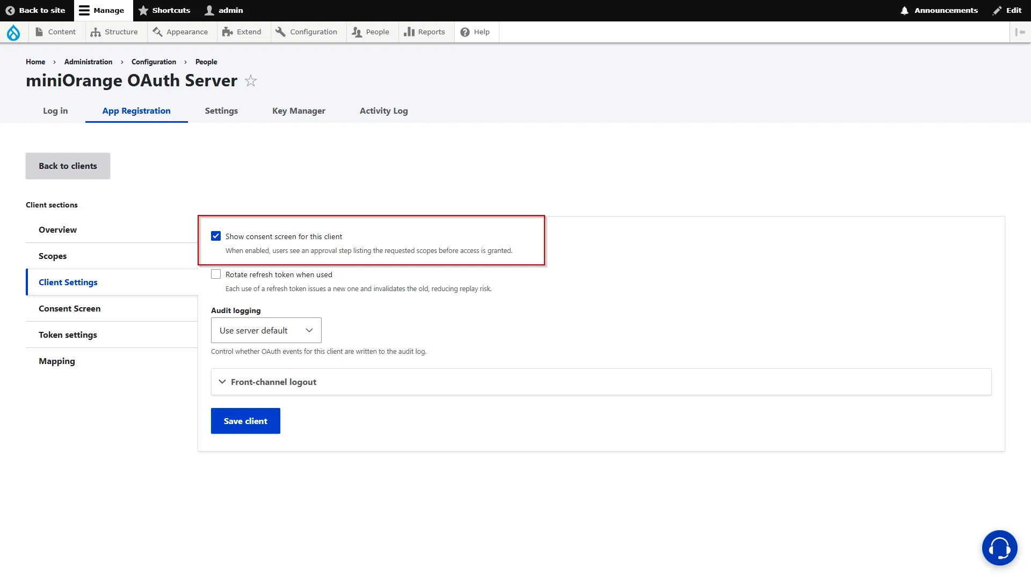Click the Manage toolbar tab text
Viewport: 1031px width, 579px height.
[x=108, y=11]
